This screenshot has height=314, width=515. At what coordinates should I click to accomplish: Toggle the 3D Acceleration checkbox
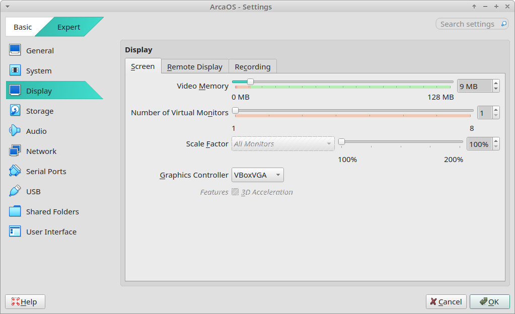[235, 192]
